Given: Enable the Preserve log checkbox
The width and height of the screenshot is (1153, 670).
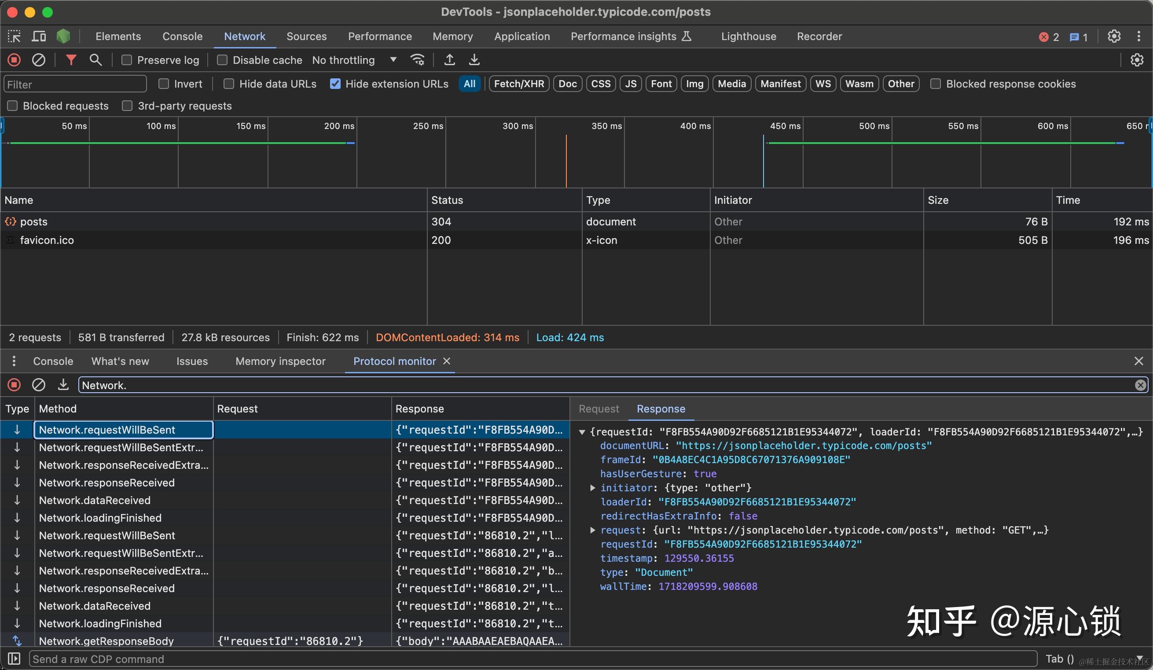Looking at the screenshot, I should [x=127, y=60].
